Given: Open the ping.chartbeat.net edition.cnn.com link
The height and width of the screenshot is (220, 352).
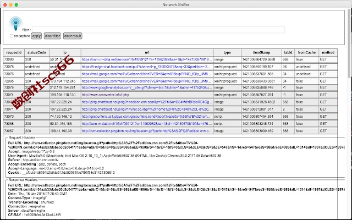Looking at the screenshot, I should [x=147, y=102].
